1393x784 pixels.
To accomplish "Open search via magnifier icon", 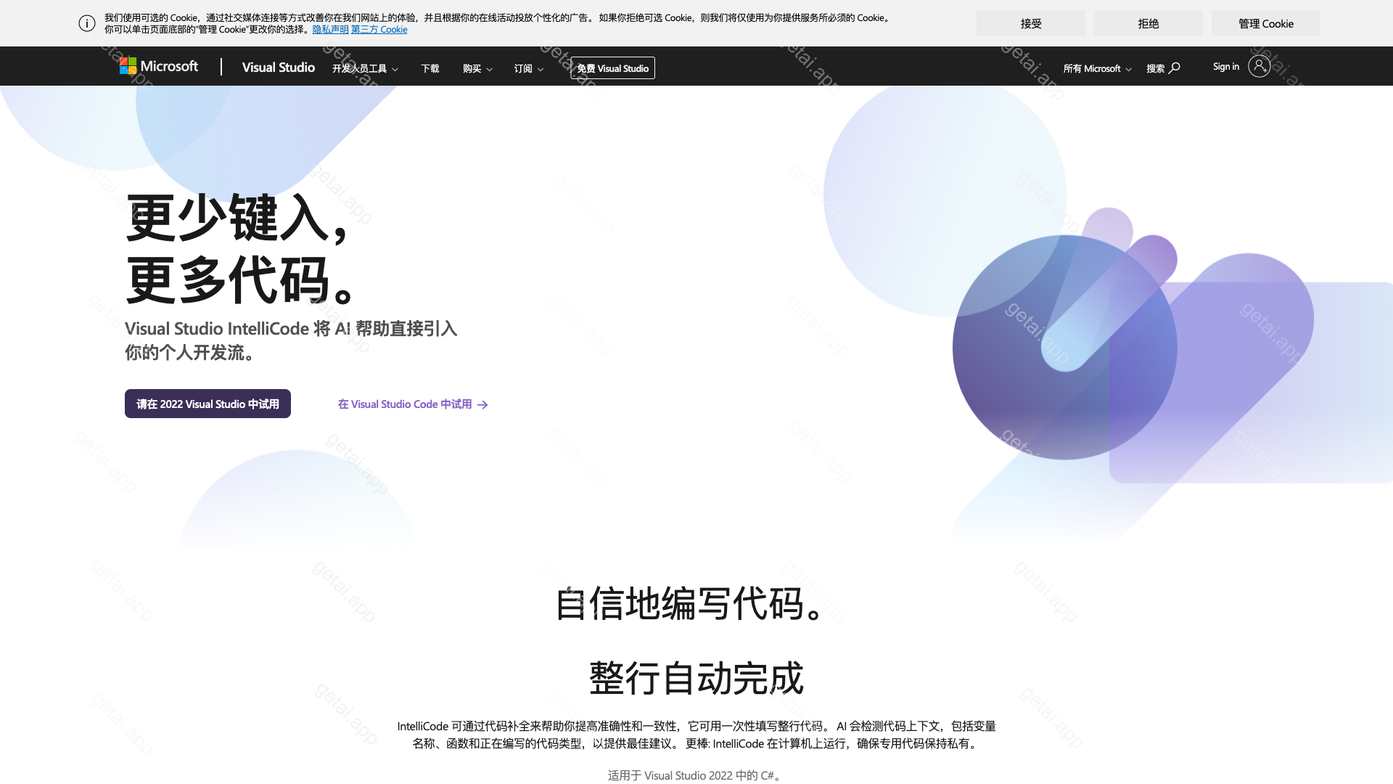I will (x=1175, y=68).
